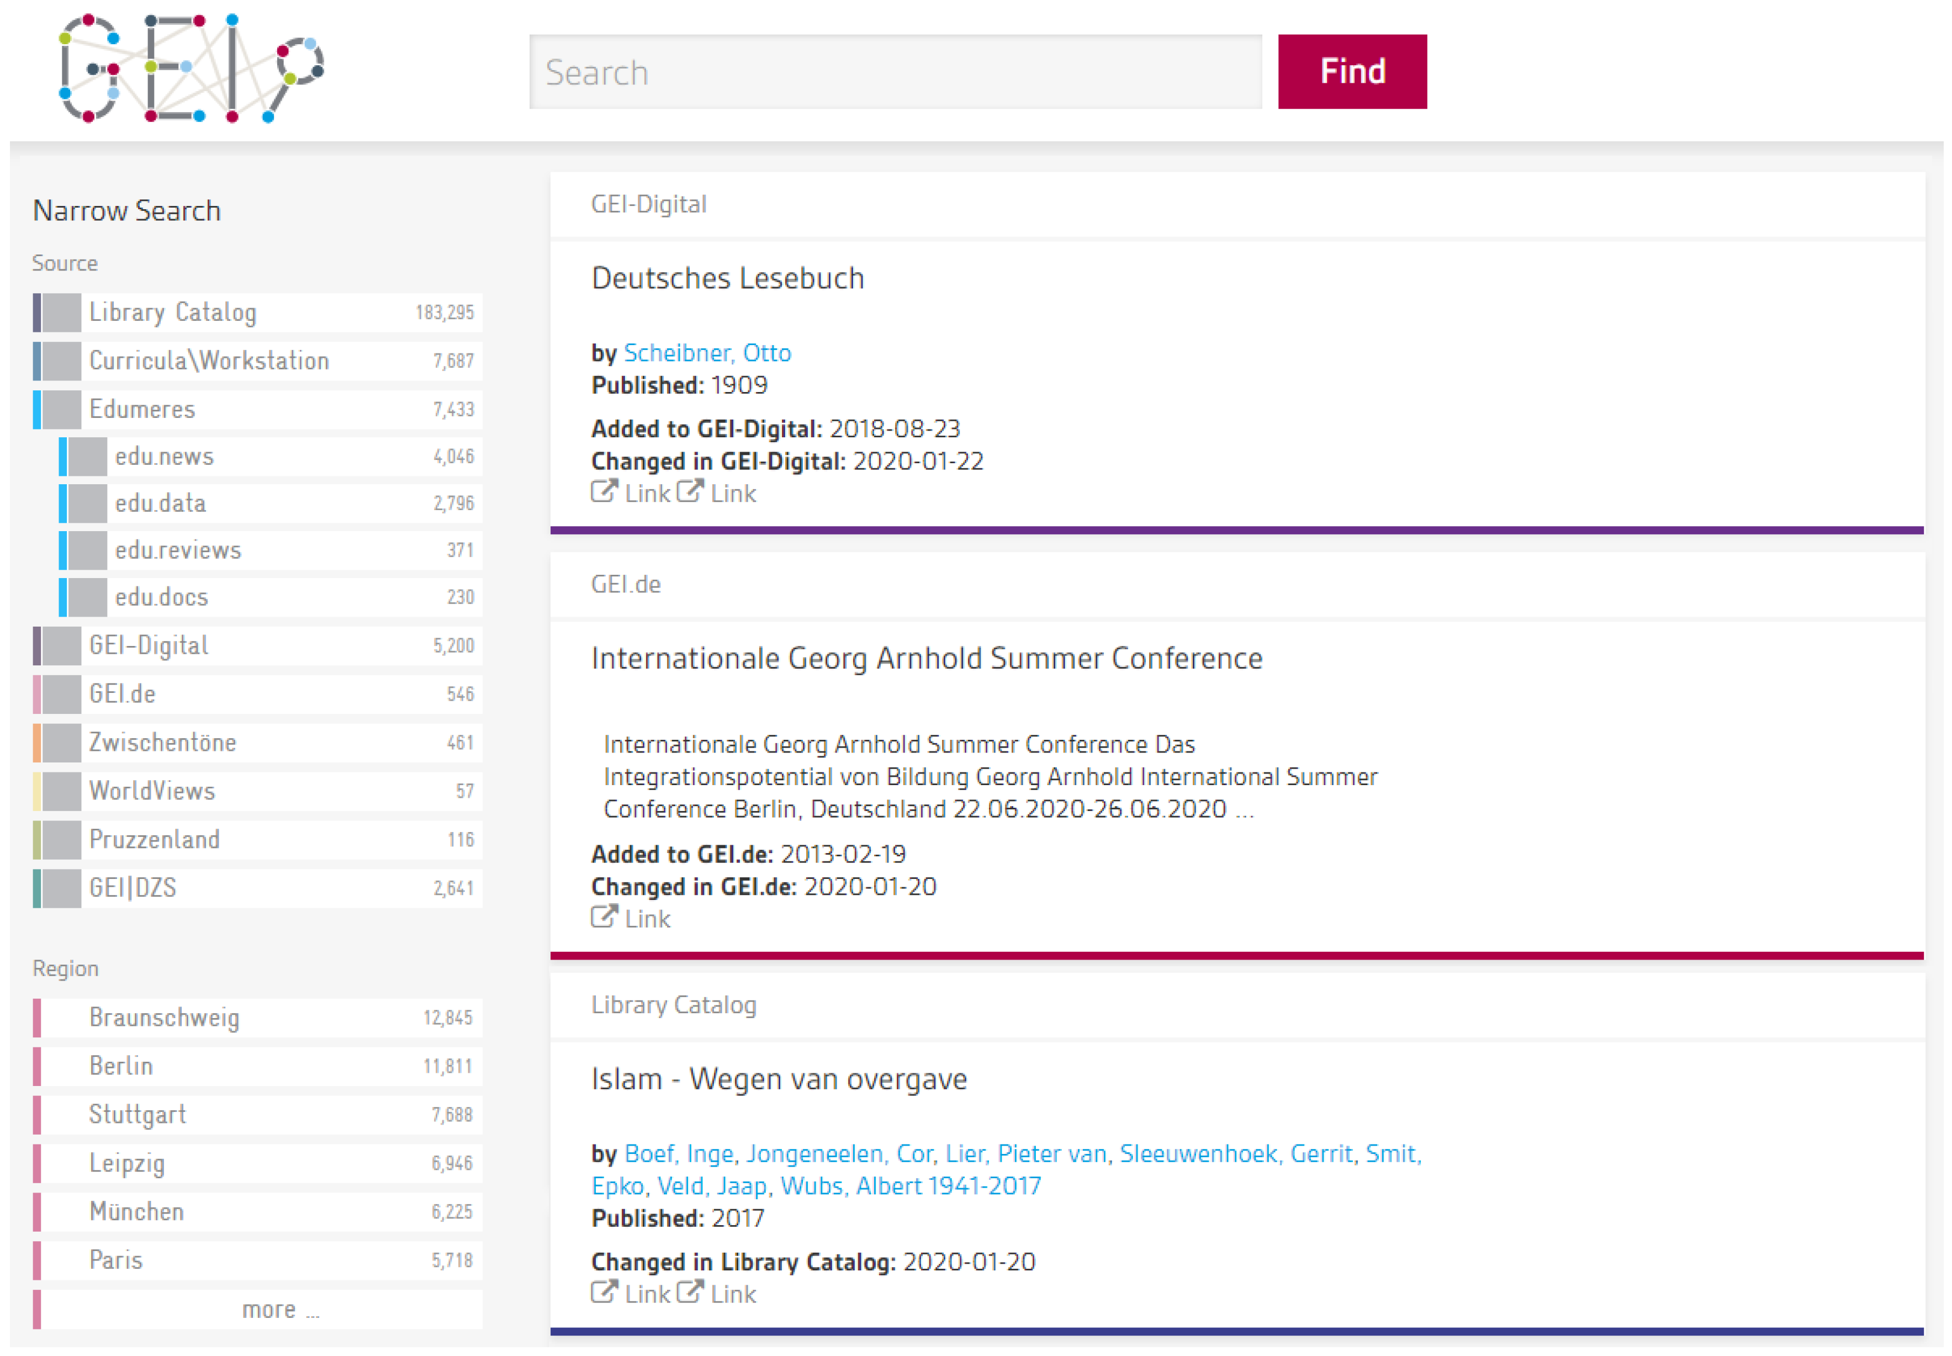Image resolution: width=1952 pixels, height=1356 pixels.
Task: Open author link Scheibner, Otto
Action: [x=707, y=353]
